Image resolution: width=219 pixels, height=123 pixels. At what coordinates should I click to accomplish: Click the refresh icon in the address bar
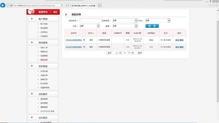coord(69,5)
